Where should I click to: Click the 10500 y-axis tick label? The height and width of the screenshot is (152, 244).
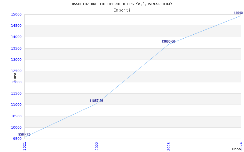16,116
